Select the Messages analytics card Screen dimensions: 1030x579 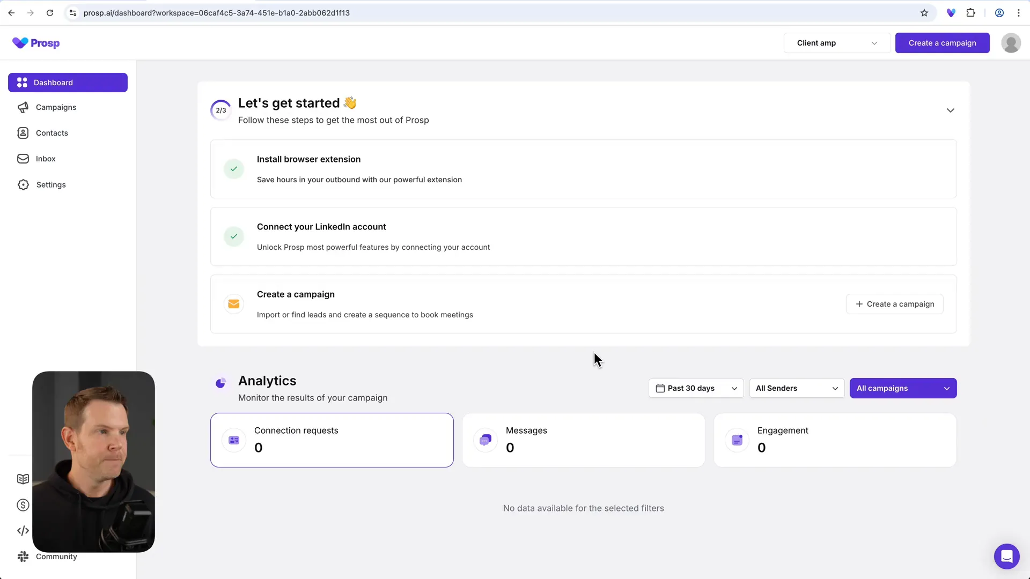583,440
